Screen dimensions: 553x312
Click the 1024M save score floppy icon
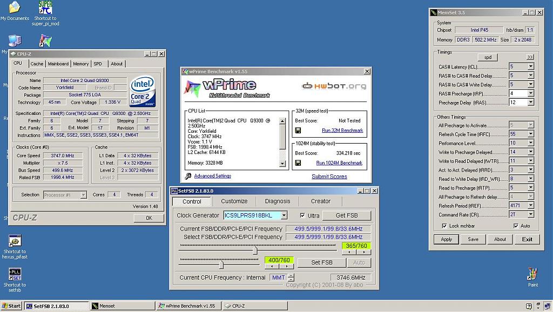pos(298,163)
